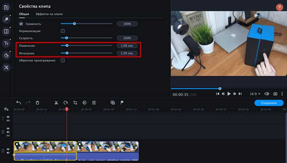Enable the Нормализация checkbox
Viewport: 287px width, 163px height.
pyautogui.click(x=63, y=31)
